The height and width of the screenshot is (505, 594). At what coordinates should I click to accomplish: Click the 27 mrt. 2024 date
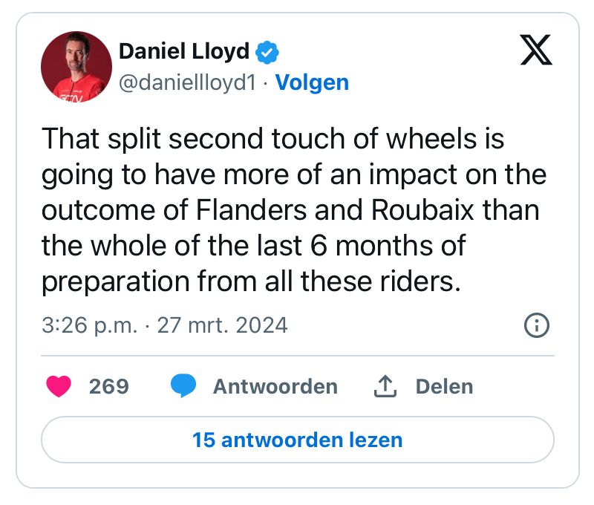pos(222,325)
